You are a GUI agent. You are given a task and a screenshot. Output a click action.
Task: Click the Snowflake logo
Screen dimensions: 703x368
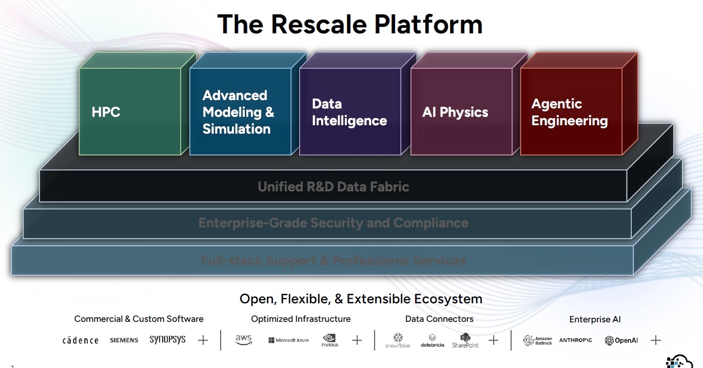pyautogui.click(x=398, y=340)
